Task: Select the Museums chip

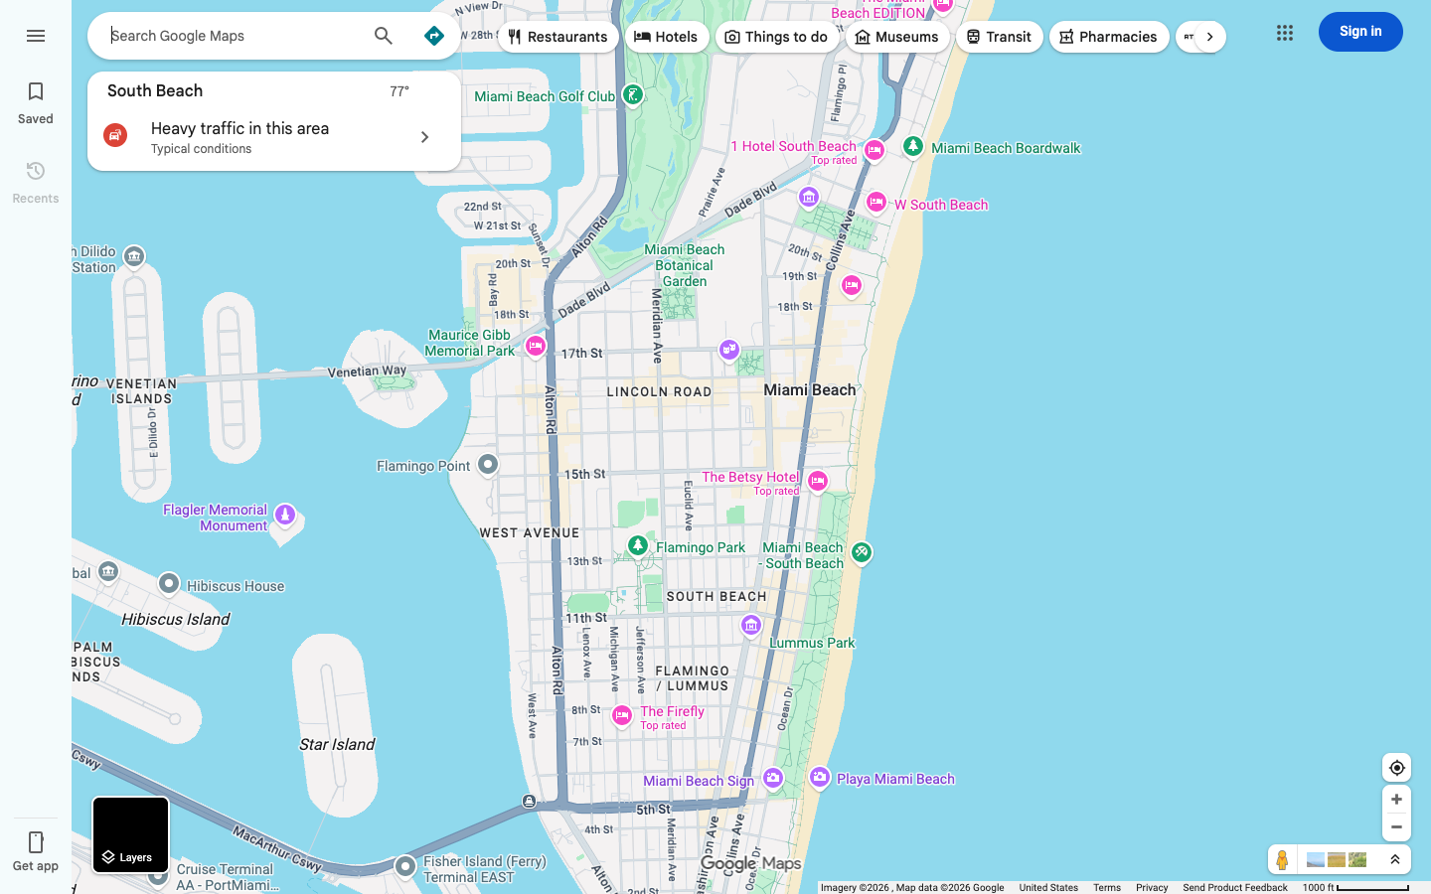Action: pos(897,37)
